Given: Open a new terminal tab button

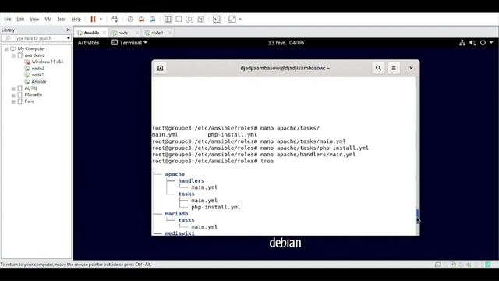Looking at the screenshot, I should coord(161,68).
